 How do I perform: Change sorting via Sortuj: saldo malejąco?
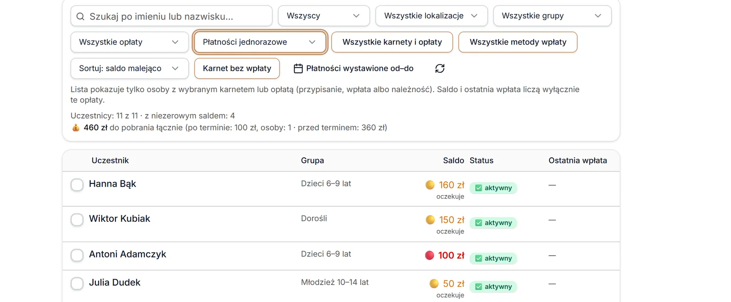coord(129,68)
